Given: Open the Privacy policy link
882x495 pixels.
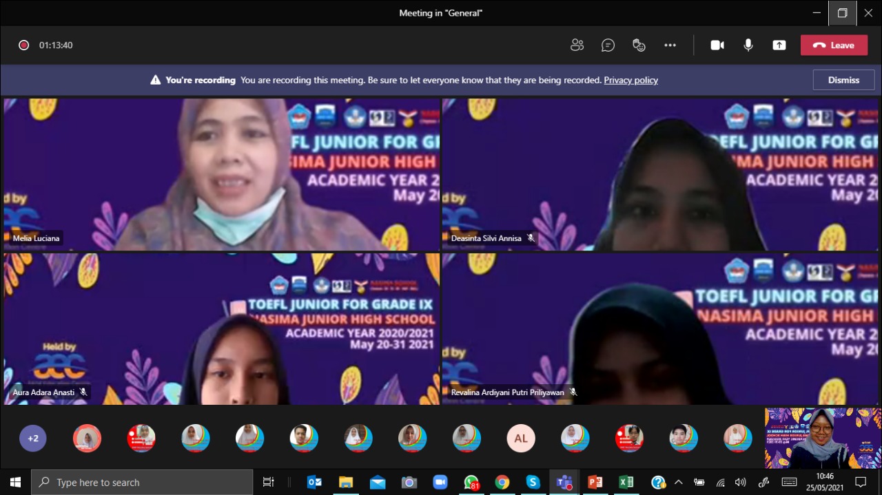Looking at the screenshot, I should [x=630, y=81].
